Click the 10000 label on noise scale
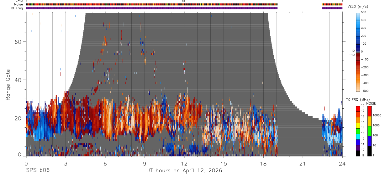The image size is (385, 177). (x=378, y=115)
